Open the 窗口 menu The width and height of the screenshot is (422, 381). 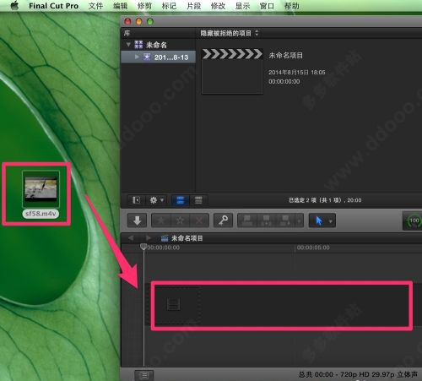pyautogui.click(x=267, y=6)
